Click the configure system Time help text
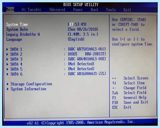This screenshot has width=160, height=128. [133, 44]
